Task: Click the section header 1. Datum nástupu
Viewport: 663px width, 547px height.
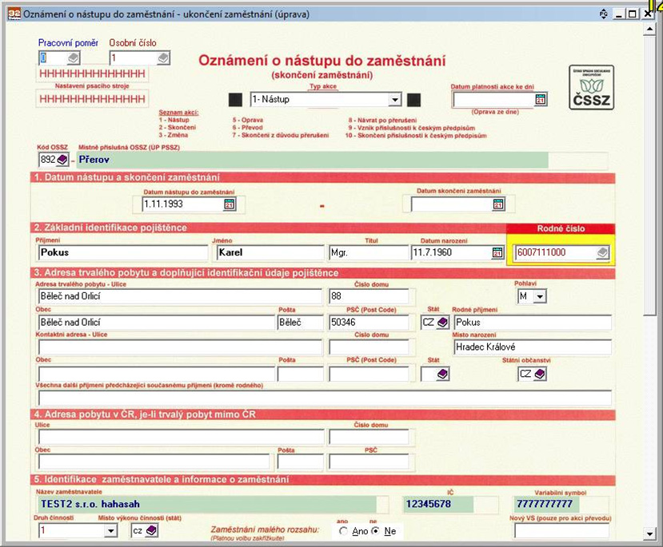Action: click(x=322, y=177)
